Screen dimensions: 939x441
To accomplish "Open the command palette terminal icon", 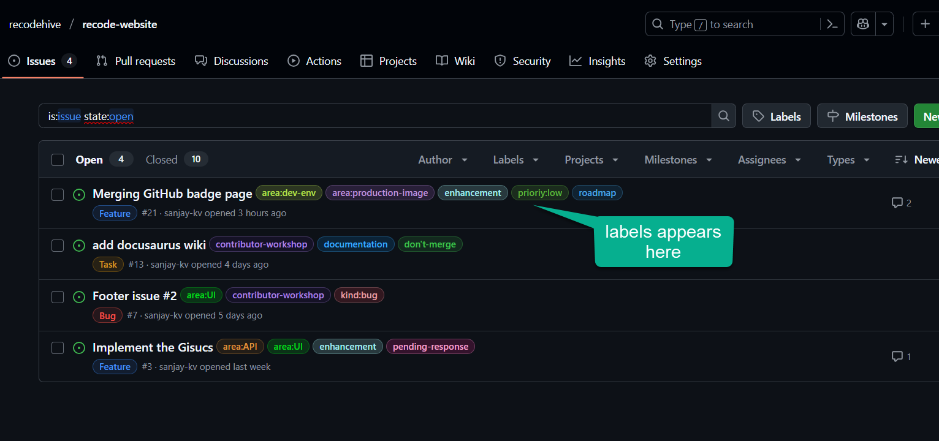I will (832, 24).
